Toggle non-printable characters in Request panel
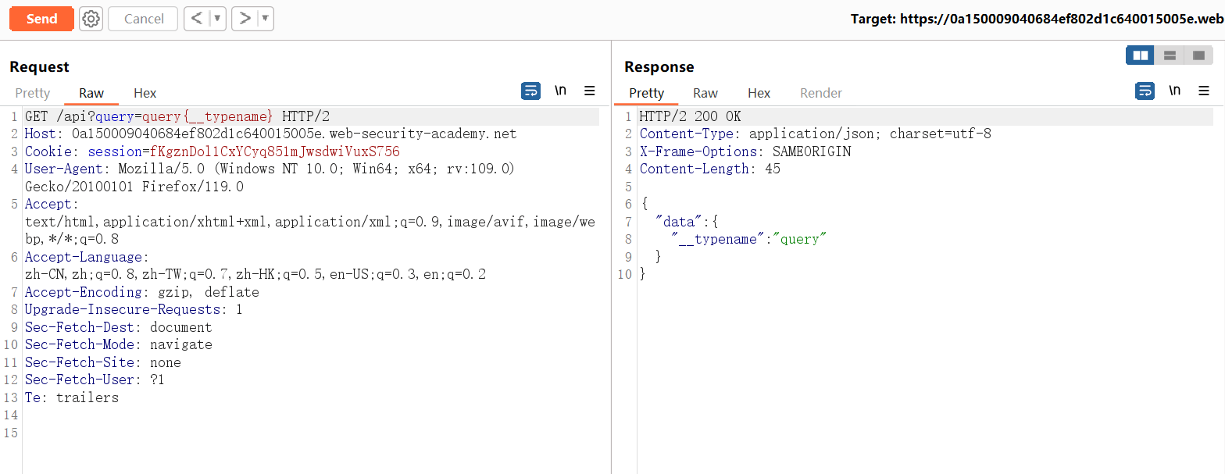Screen dimensions: 1225x474 pos(560,91)
